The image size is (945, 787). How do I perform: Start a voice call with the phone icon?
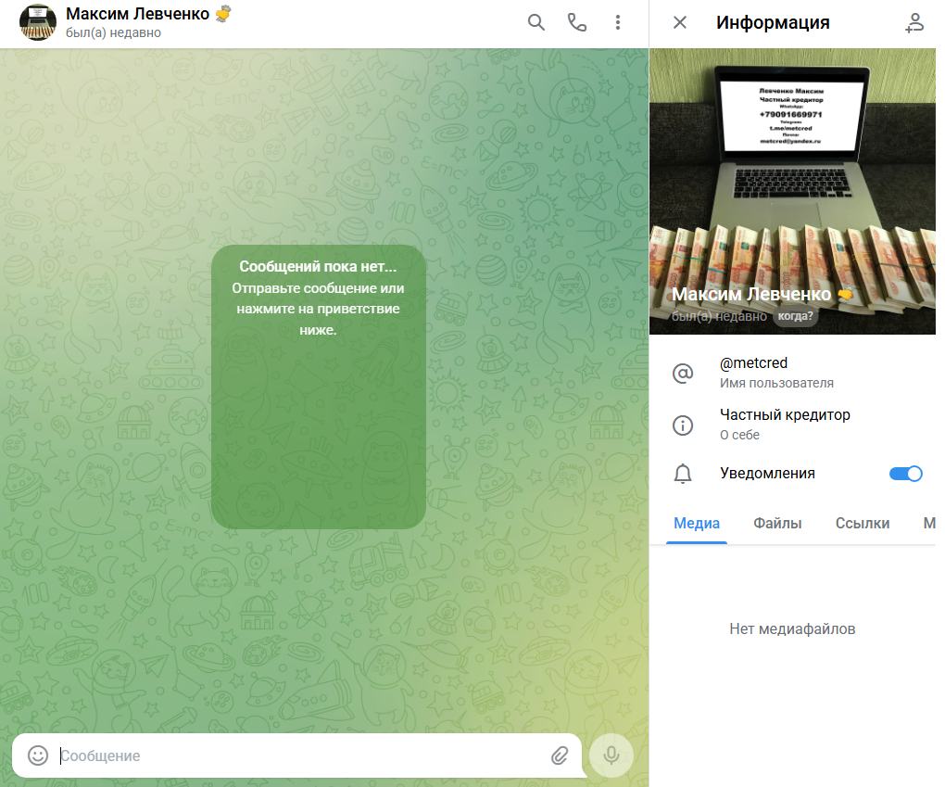(x=577, y=23)
